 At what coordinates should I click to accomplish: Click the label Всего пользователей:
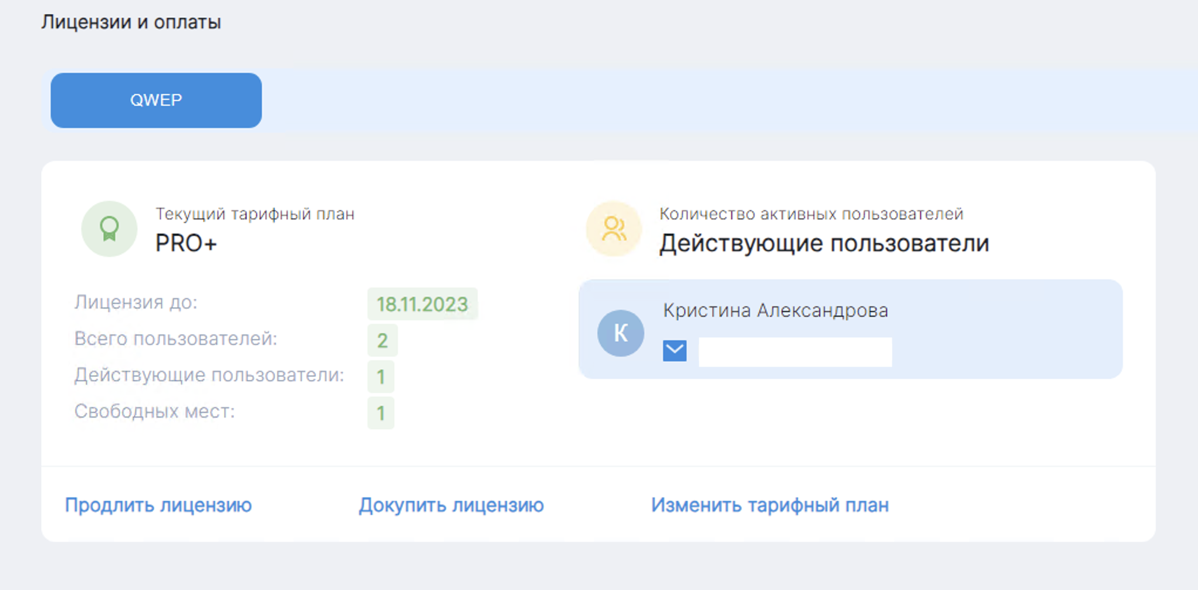point(176,339)
